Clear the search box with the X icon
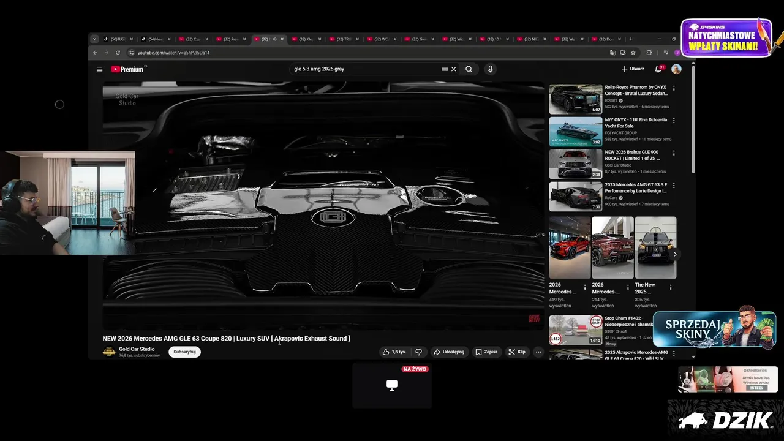 point(454,69)
